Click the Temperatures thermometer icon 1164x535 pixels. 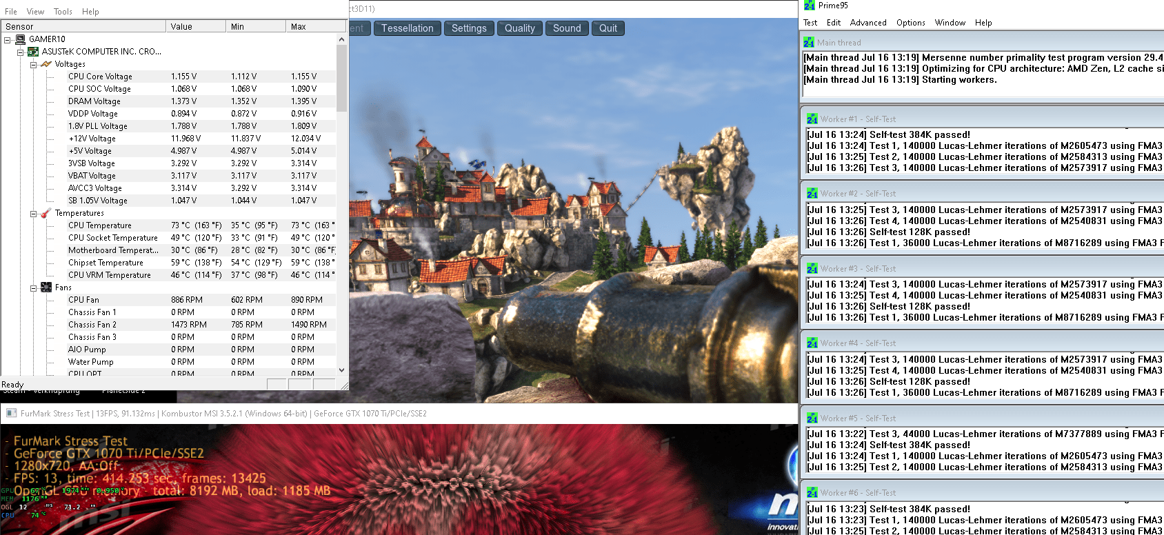[46, 213]
